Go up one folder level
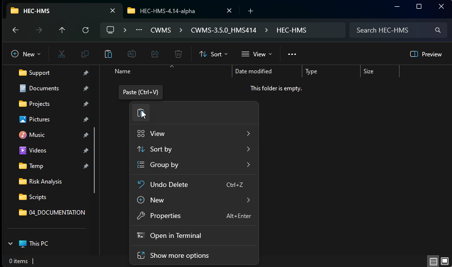 click(62, 30)
